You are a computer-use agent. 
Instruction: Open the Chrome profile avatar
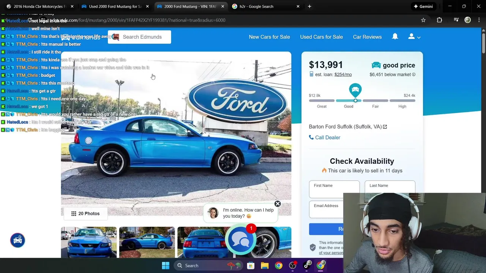(x=467, y=20)
